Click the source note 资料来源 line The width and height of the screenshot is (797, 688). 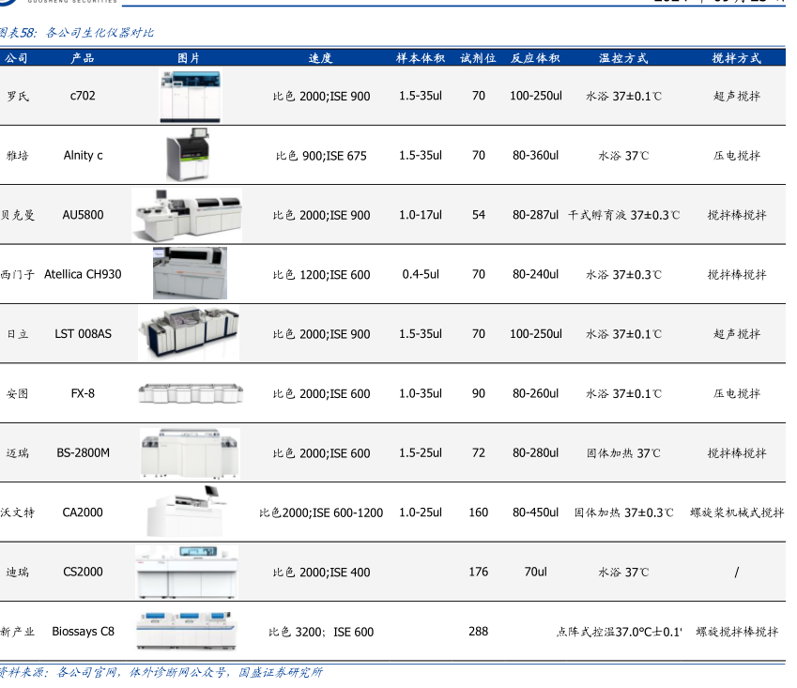point(161,672)
